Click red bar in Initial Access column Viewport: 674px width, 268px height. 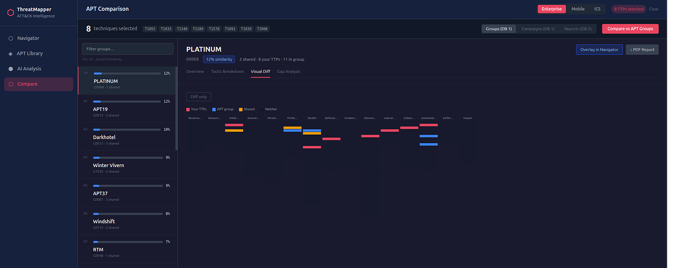pos(234,125)
